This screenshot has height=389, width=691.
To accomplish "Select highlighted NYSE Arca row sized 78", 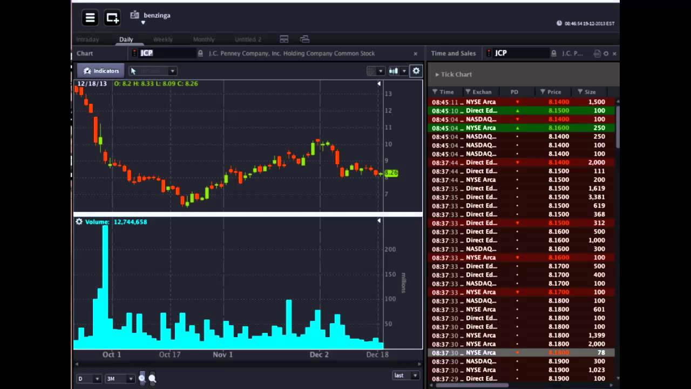I will (521, 353).
